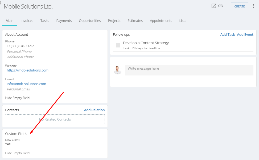The width and height of the screenshot is (259, 160).
Task: Click the Write message here field
Action: coord(189,70)
